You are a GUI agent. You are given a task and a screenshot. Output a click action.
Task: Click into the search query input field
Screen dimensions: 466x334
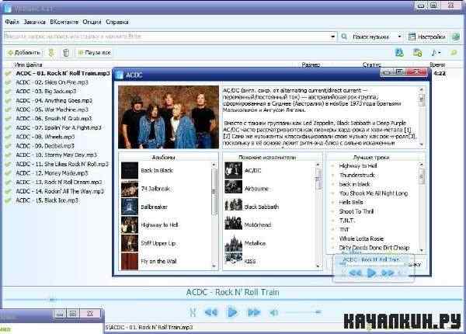[x=166, y=37]
